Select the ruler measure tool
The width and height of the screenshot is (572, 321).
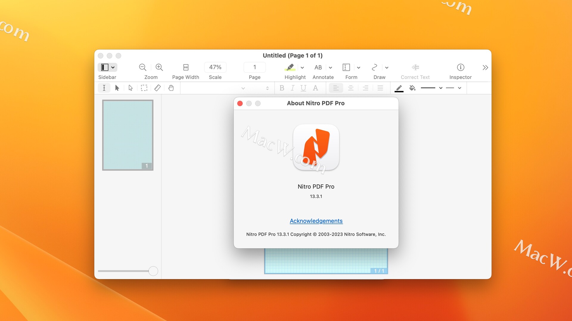pyautogui.click(x=158, y=88)
